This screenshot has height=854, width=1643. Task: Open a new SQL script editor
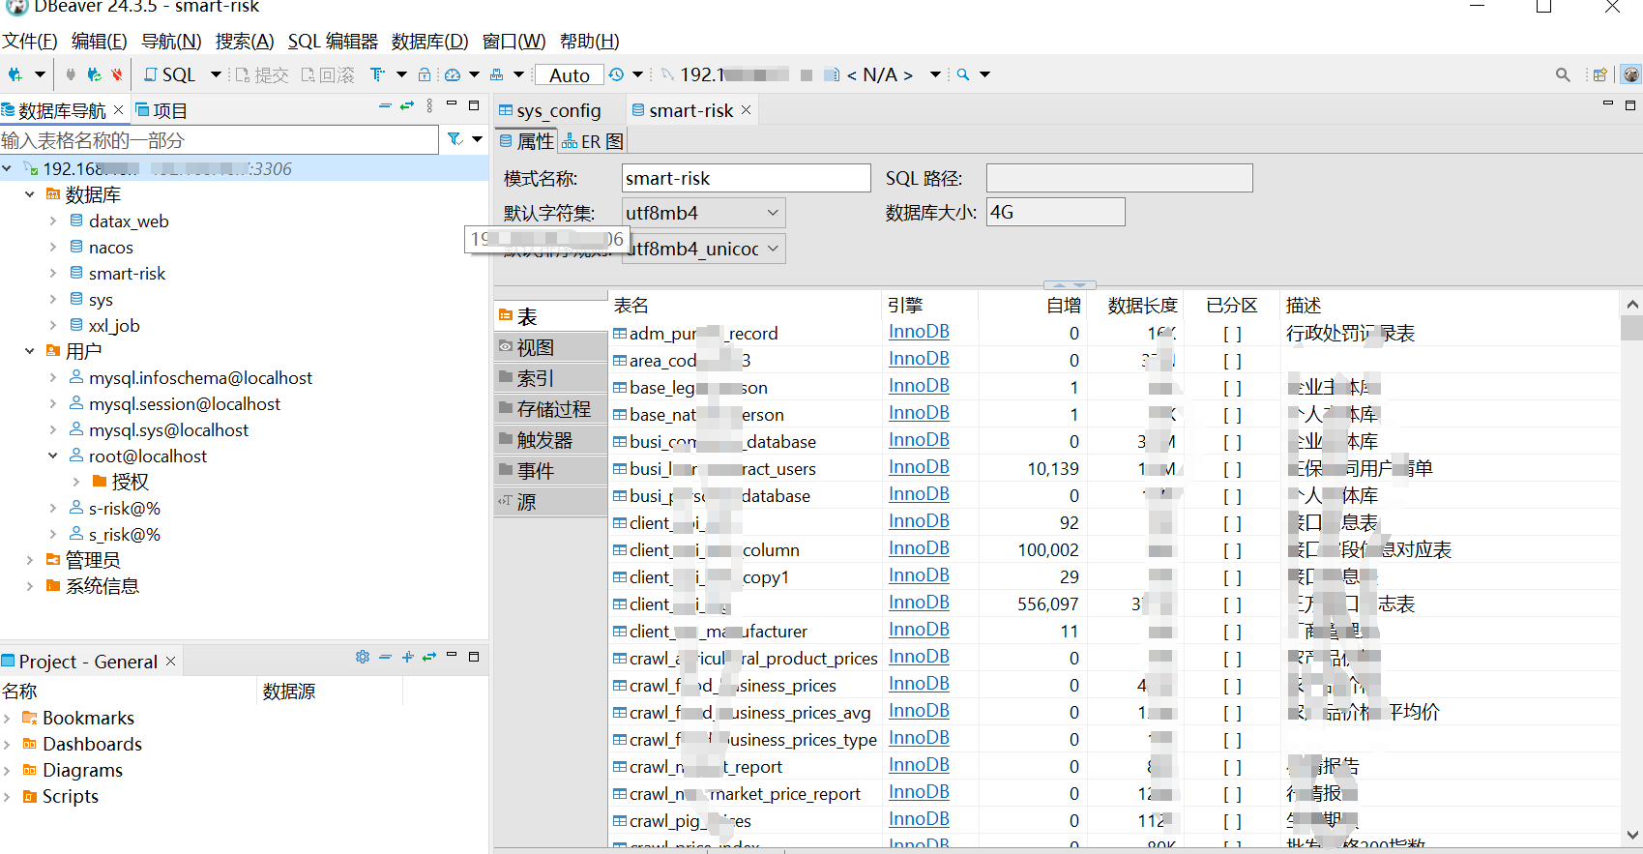(170, 74)
